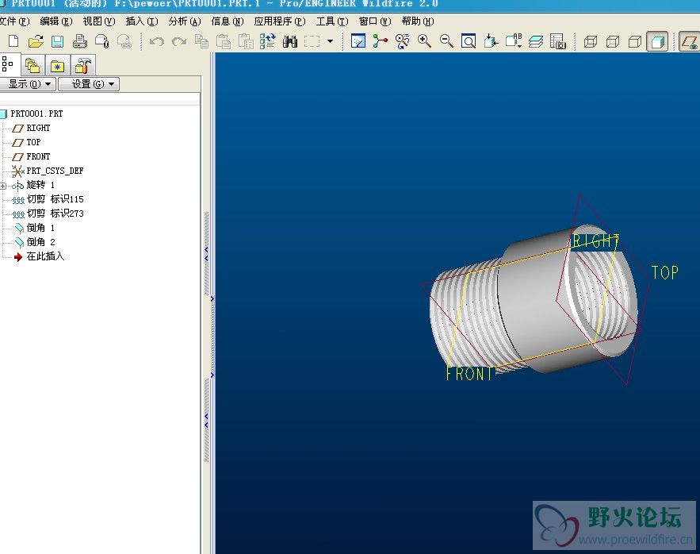
Task: Undo the last action
Action: (157, 41)
